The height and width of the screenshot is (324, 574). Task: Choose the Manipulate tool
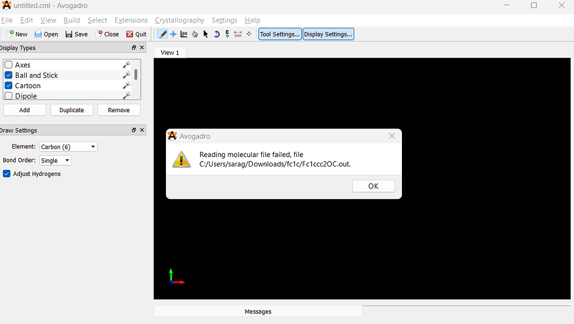(x=195, y=34)
